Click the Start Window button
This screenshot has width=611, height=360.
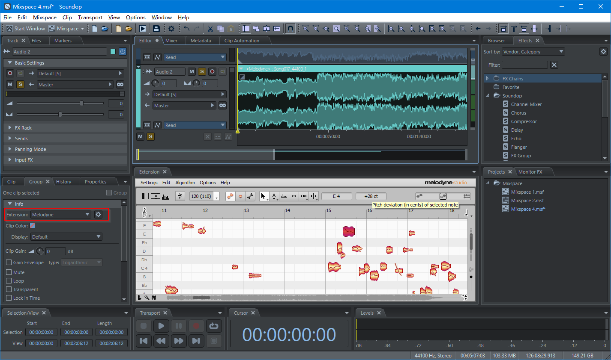pos(26,29)
